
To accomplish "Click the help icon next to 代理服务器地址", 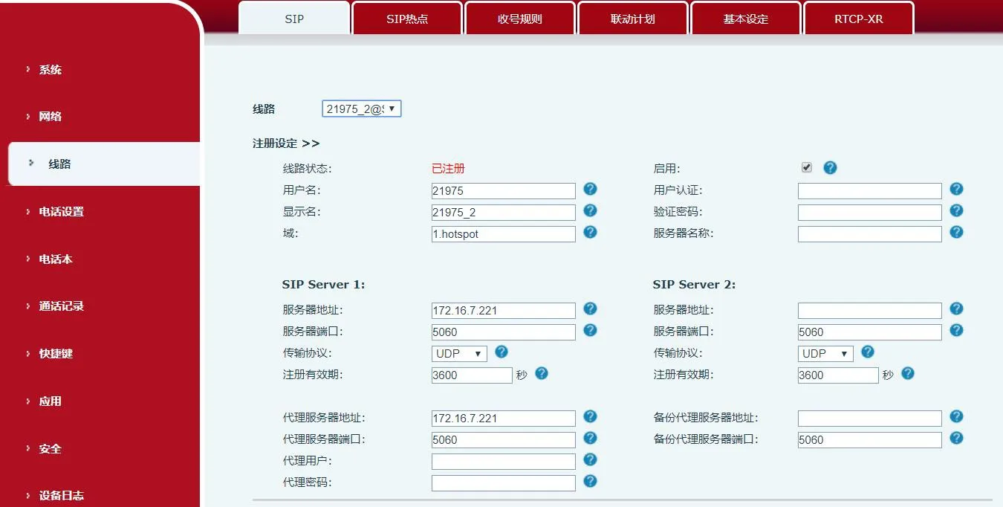I will pyautogui.click(x=590, y=417).
